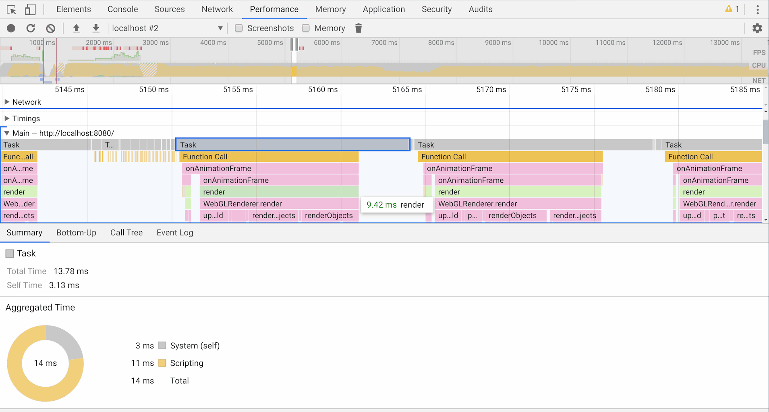Open the Memory panel tab
The image size is (769, 412).
(331, 9)
